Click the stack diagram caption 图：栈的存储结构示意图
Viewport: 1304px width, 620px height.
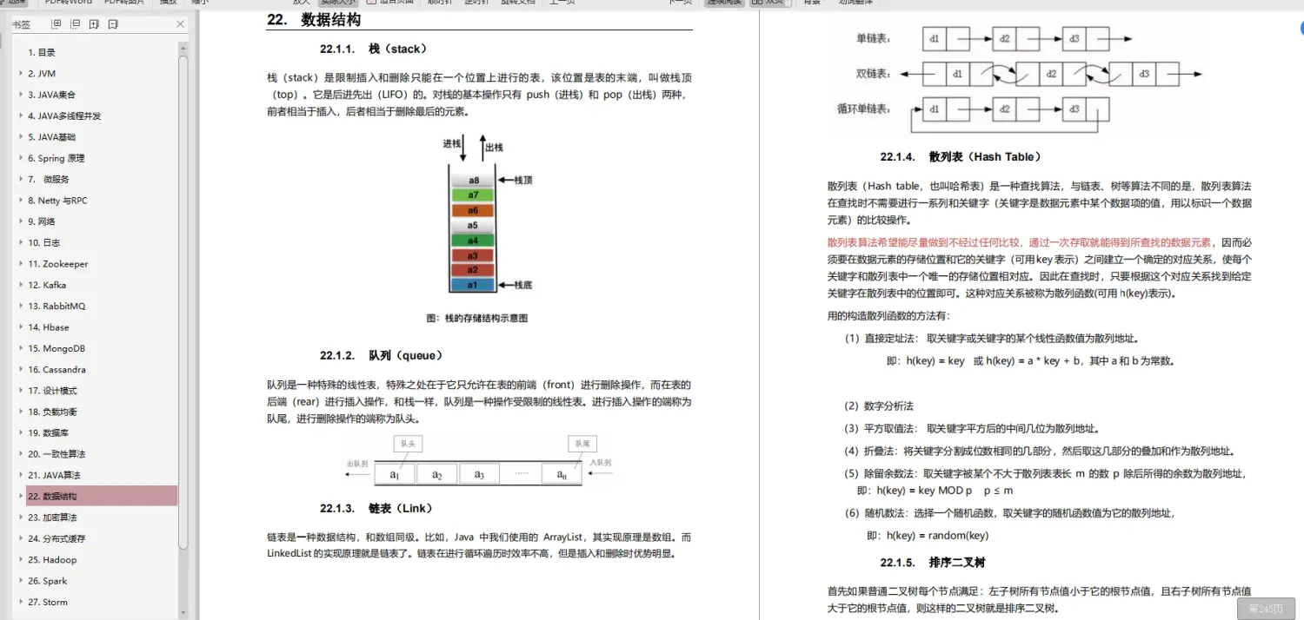coord(477,318)
